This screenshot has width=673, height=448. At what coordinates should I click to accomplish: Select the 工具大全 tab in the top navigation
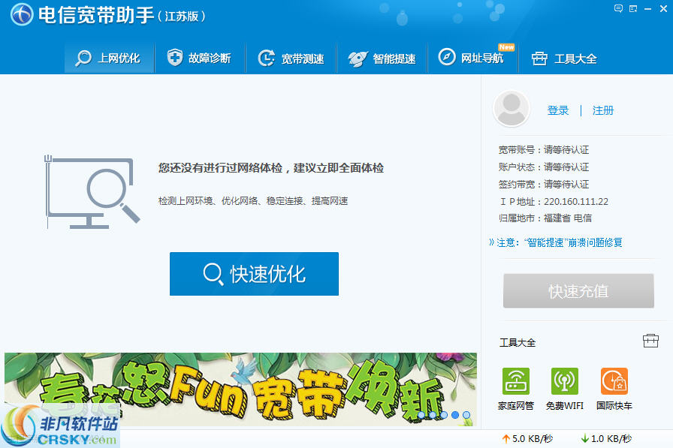tap(564, 58)
